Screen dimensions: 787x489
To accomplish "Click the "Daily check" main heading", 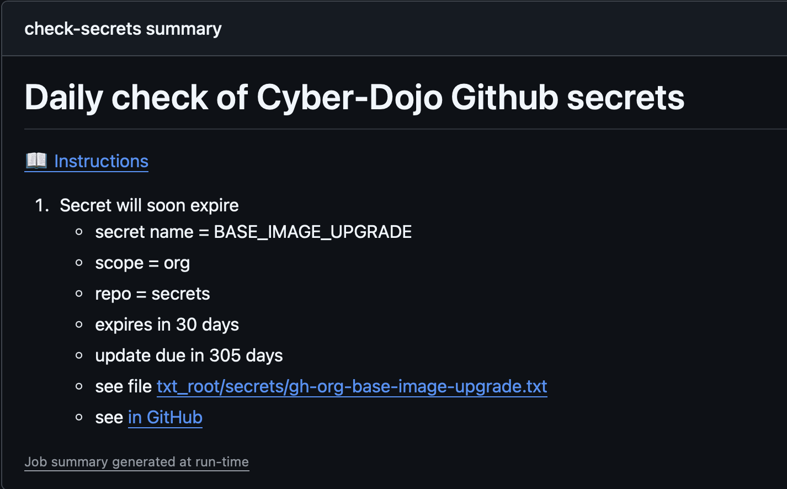I will [354, 98].
